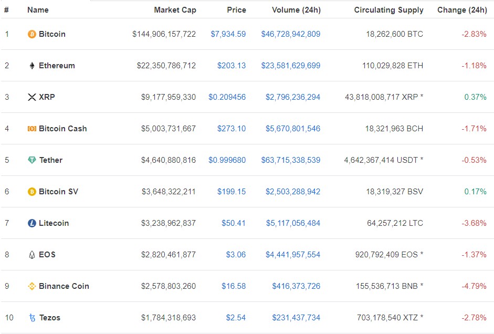Select circulating supply 43,818,008,717 XRP
494x334 pixels.
pos(381,97)
